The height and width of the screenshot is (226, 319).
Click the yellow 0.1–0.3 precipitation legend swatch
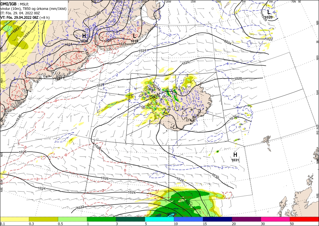click(x=14, y=219)
